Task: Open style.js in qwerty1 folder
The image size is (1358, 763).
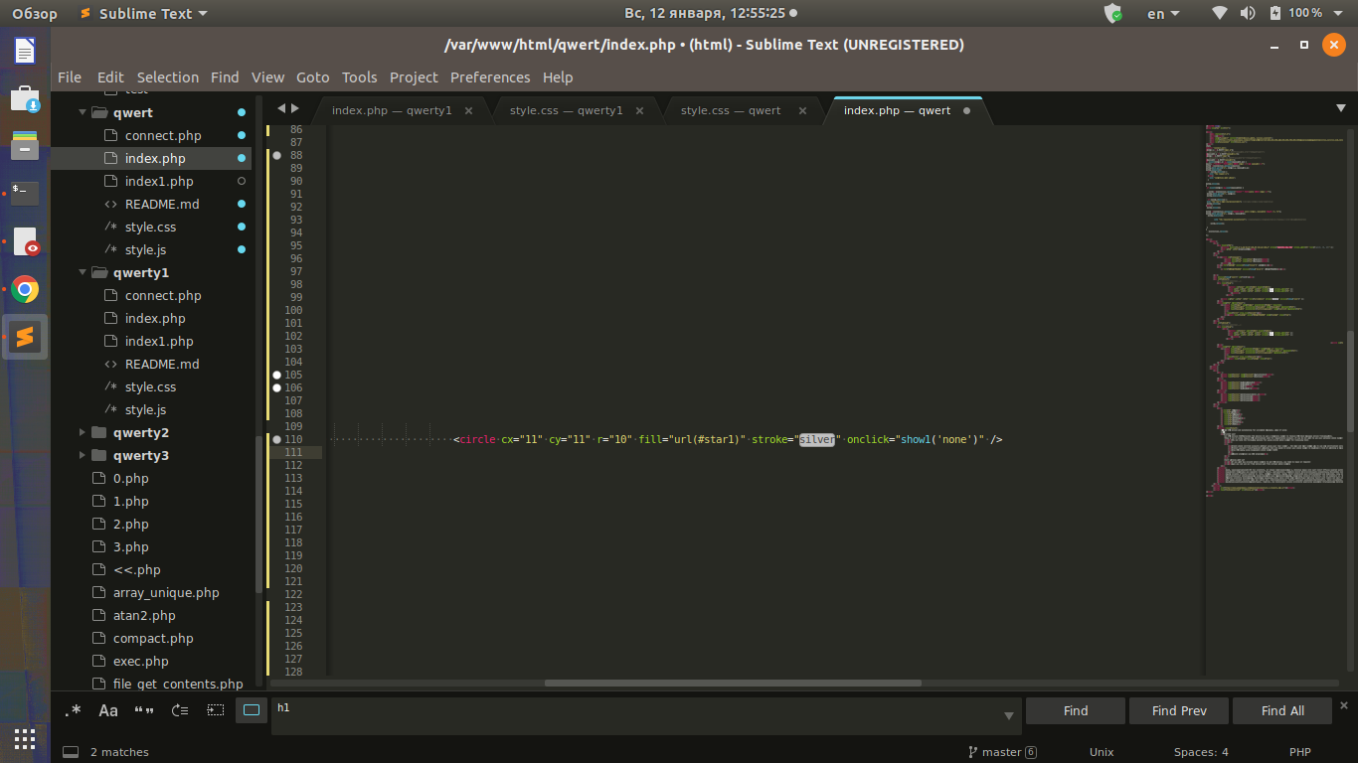Action: tap(145, 410)
